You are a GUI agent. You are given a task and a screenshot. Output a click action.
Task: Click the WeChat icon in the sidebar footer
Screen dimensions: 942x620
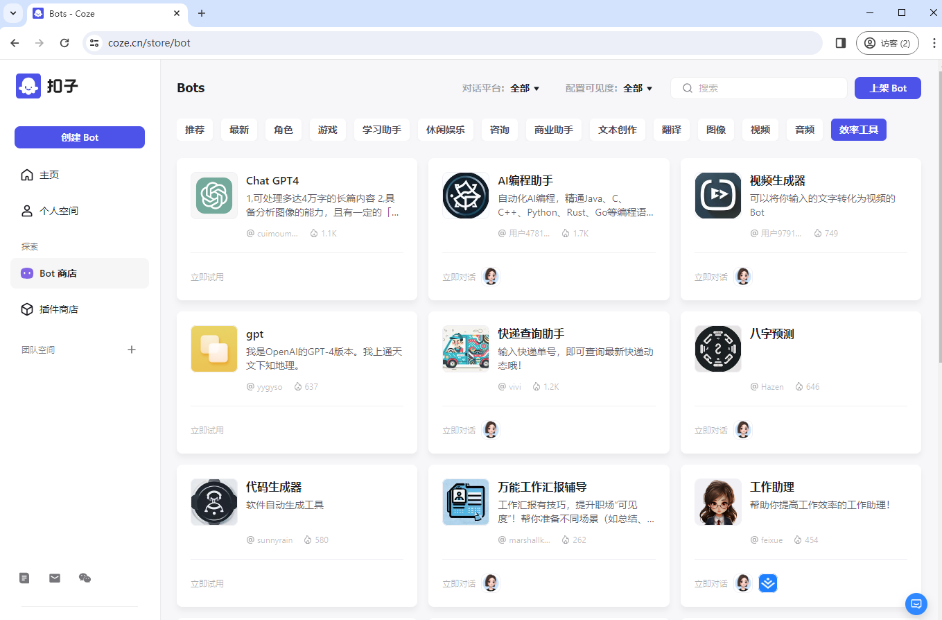[85, 578]
